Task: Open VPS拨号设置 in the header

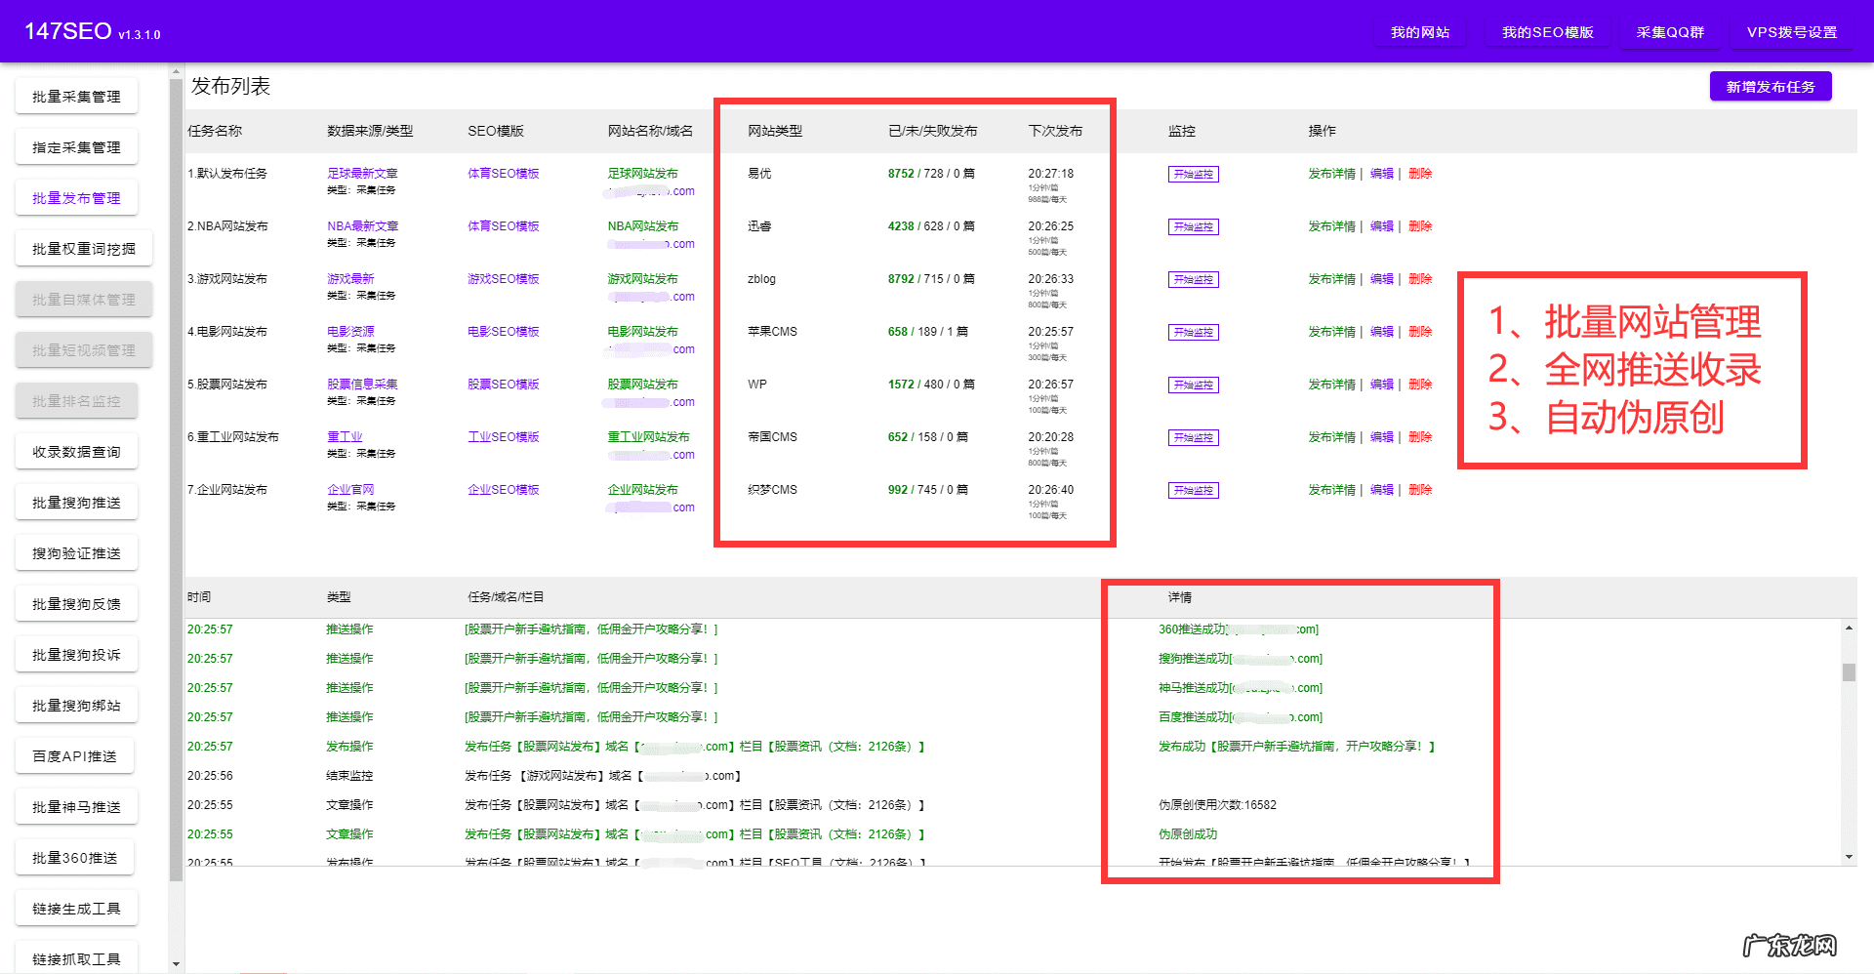Action: pos(1791,32)
